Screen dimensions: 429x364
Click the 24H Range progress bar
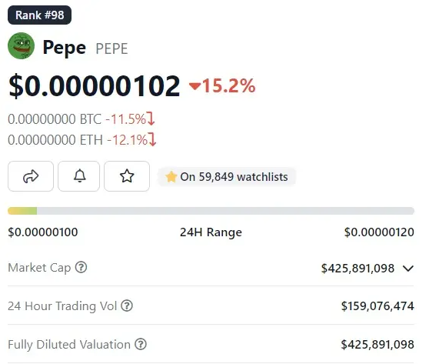211,211
